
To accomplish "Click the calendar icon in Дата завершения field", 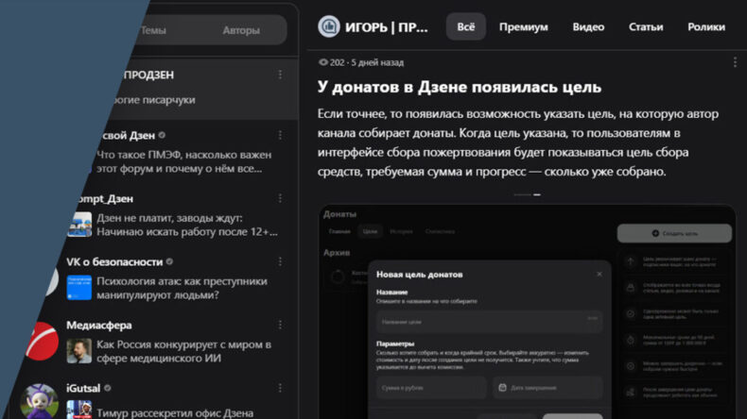I will (502, 388).
